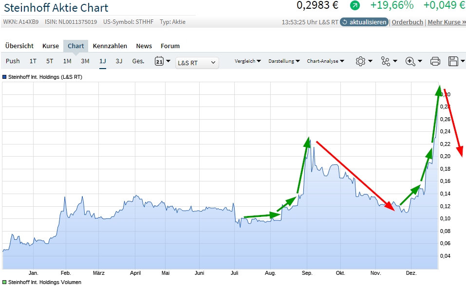
Task: Click the 0,10 price axis value
Action: [445, 218]
